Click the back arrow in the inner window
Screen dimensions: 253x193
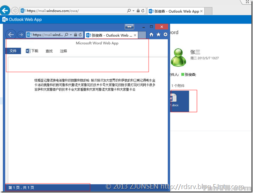tap(11, 35)
